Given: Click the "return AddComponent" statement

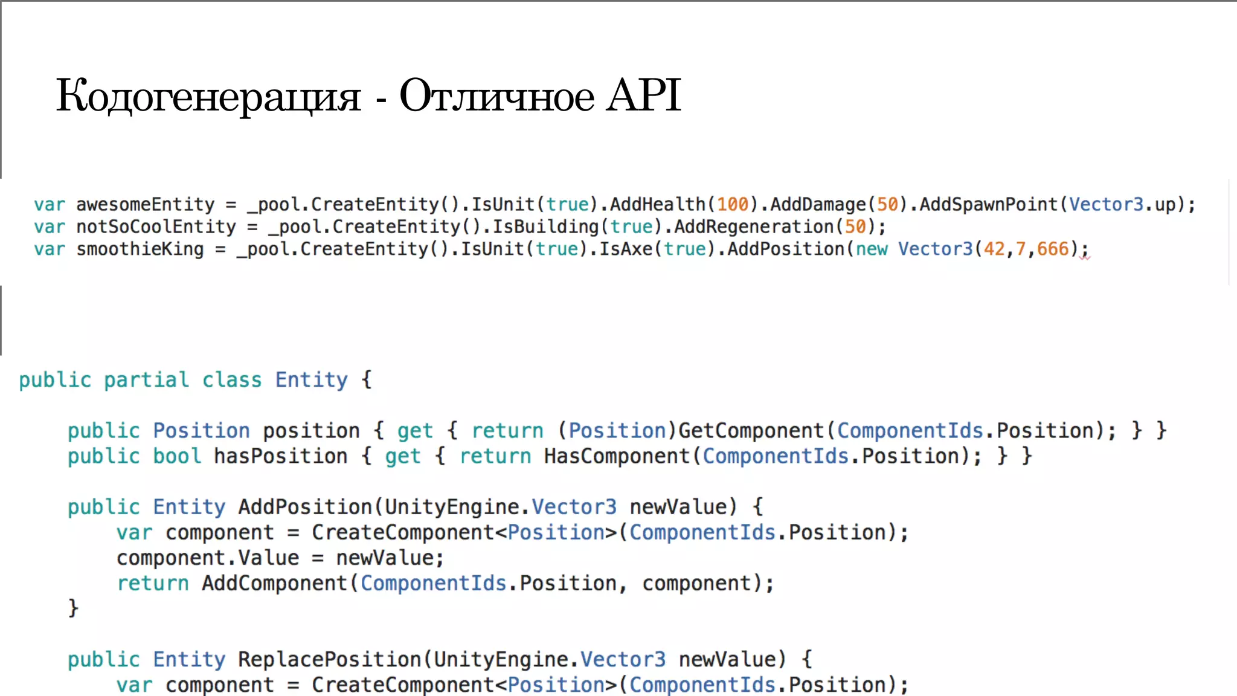Looking at the screenshot, I should 445,583.
